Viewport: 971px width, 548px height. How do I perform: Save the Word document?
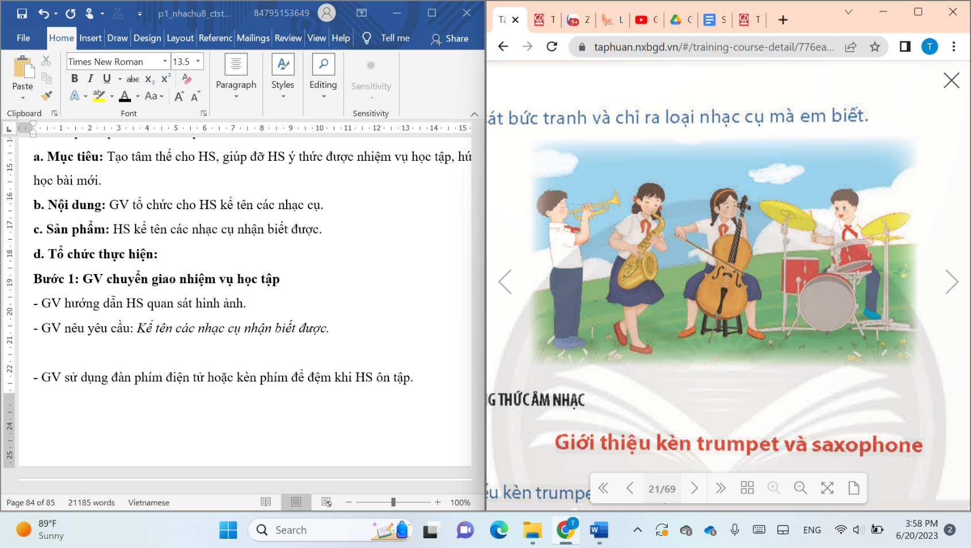[22, 13]
